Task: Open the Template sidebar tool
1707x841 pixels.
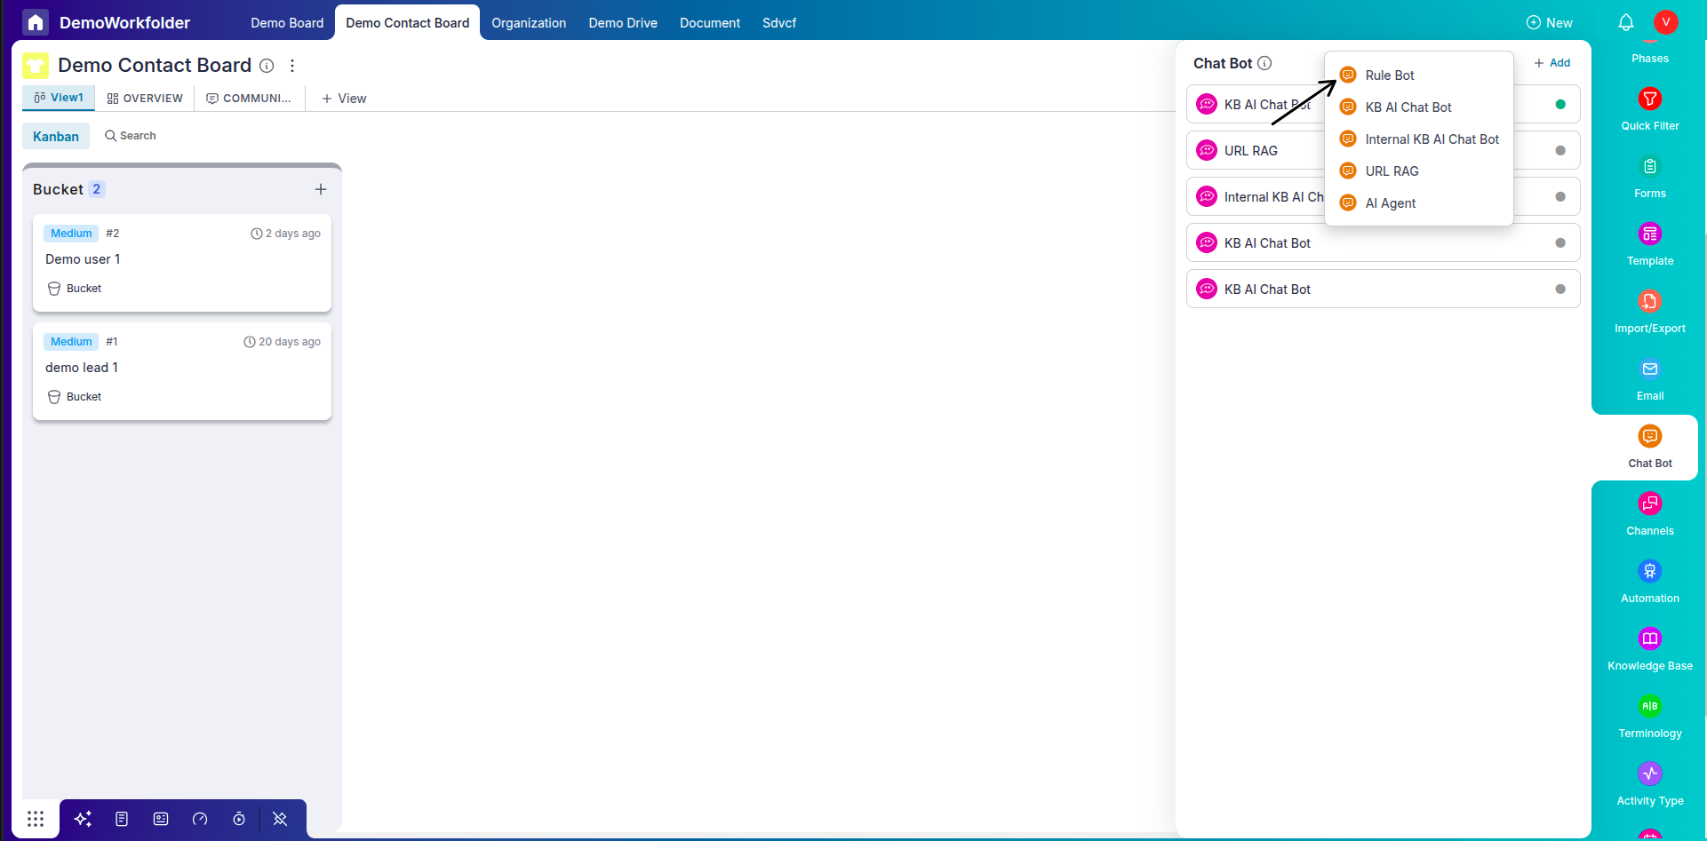Action: point(1650,244)
